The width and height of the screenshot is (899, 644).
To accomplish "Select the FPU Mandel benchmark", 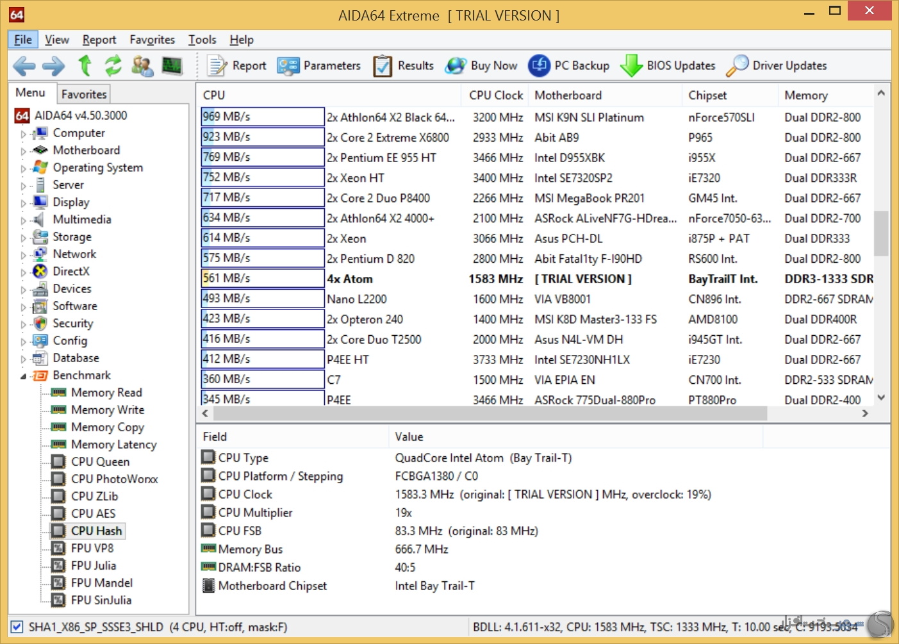I will pos(101,582).
